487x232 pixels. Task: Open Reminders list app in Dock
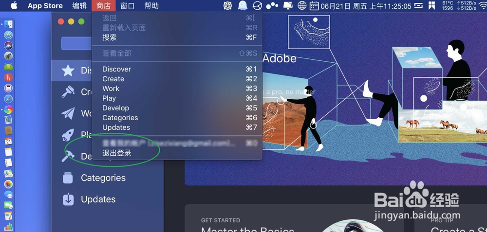pos(8,162)
